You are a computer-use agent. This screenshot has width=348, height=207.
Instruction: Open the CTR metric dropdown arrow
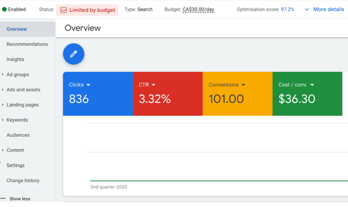153,85
